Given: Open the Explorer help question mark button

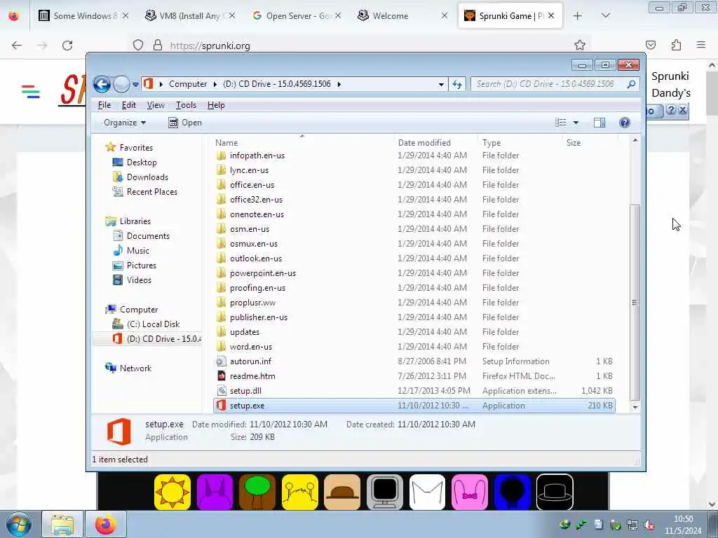Looking at the screenshot, I should coord(624,123).
